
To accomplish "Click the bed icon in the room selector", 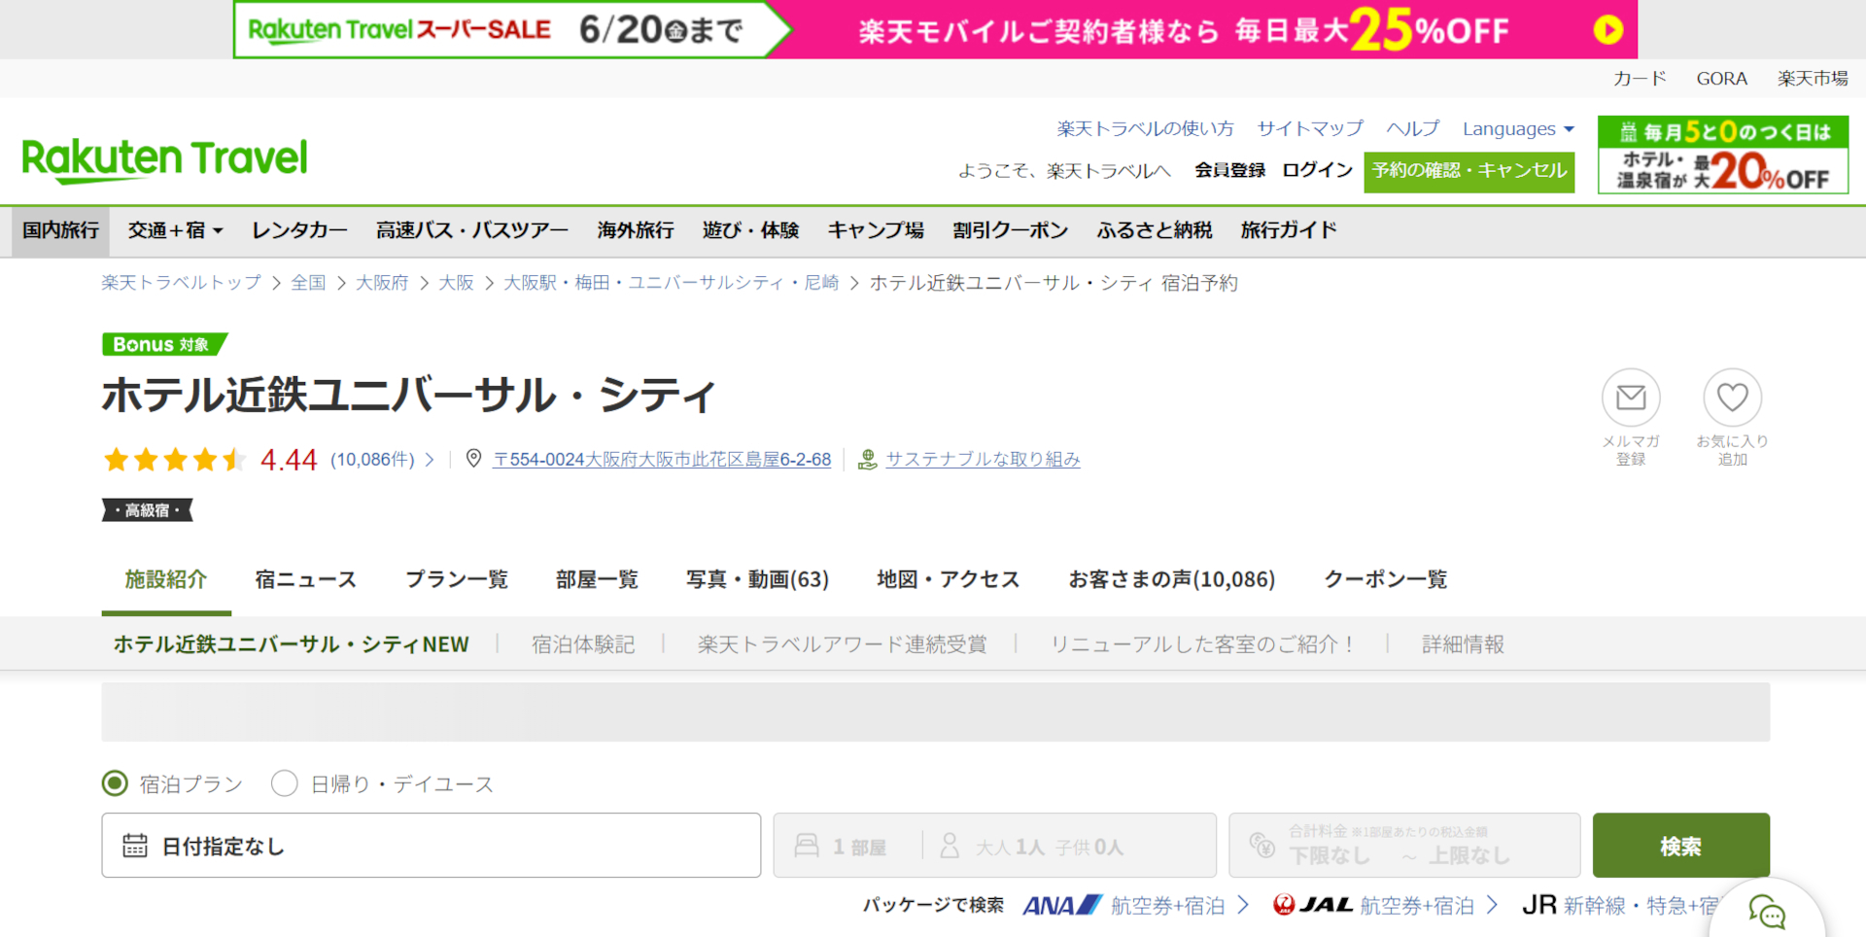I will point(809,845).
